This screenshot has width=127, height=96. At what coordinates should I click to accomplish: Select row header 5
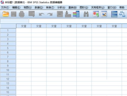pos(8,48)
